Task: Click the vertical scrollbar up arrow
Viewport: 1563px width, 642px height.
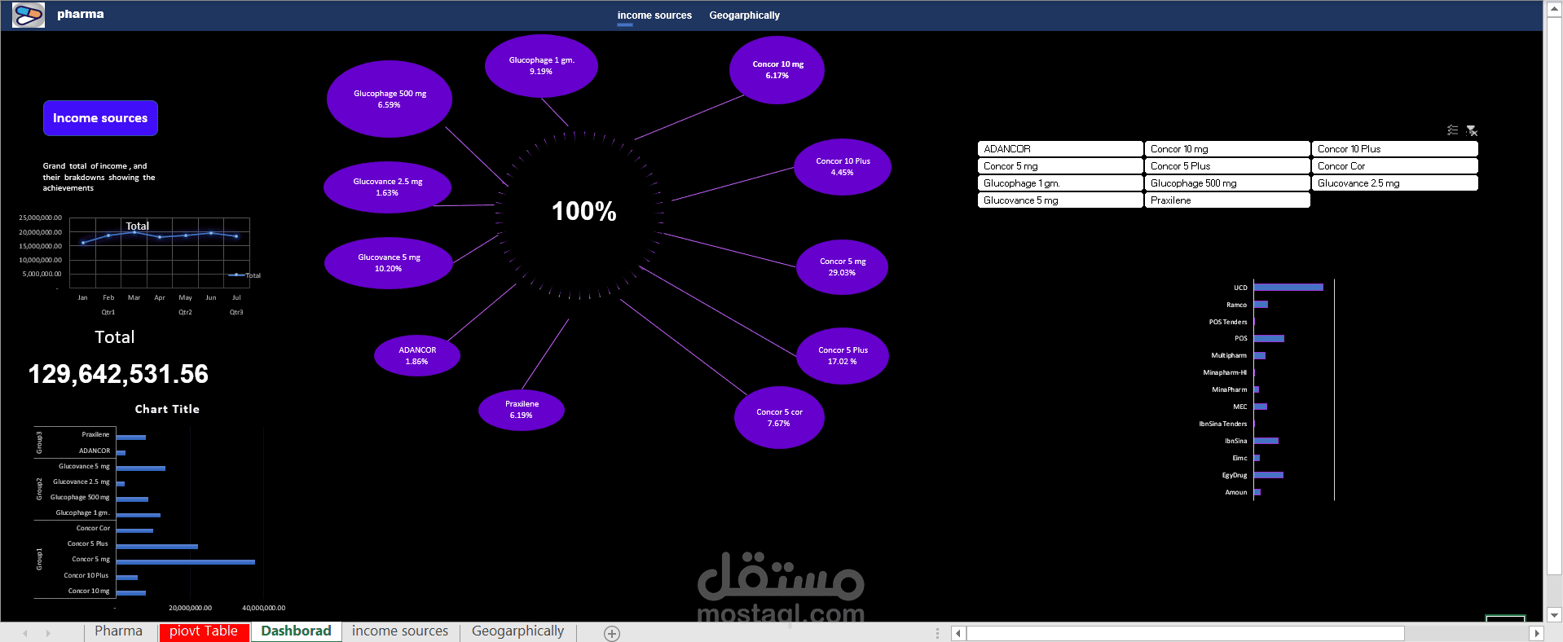Action: click(1555, 7)
